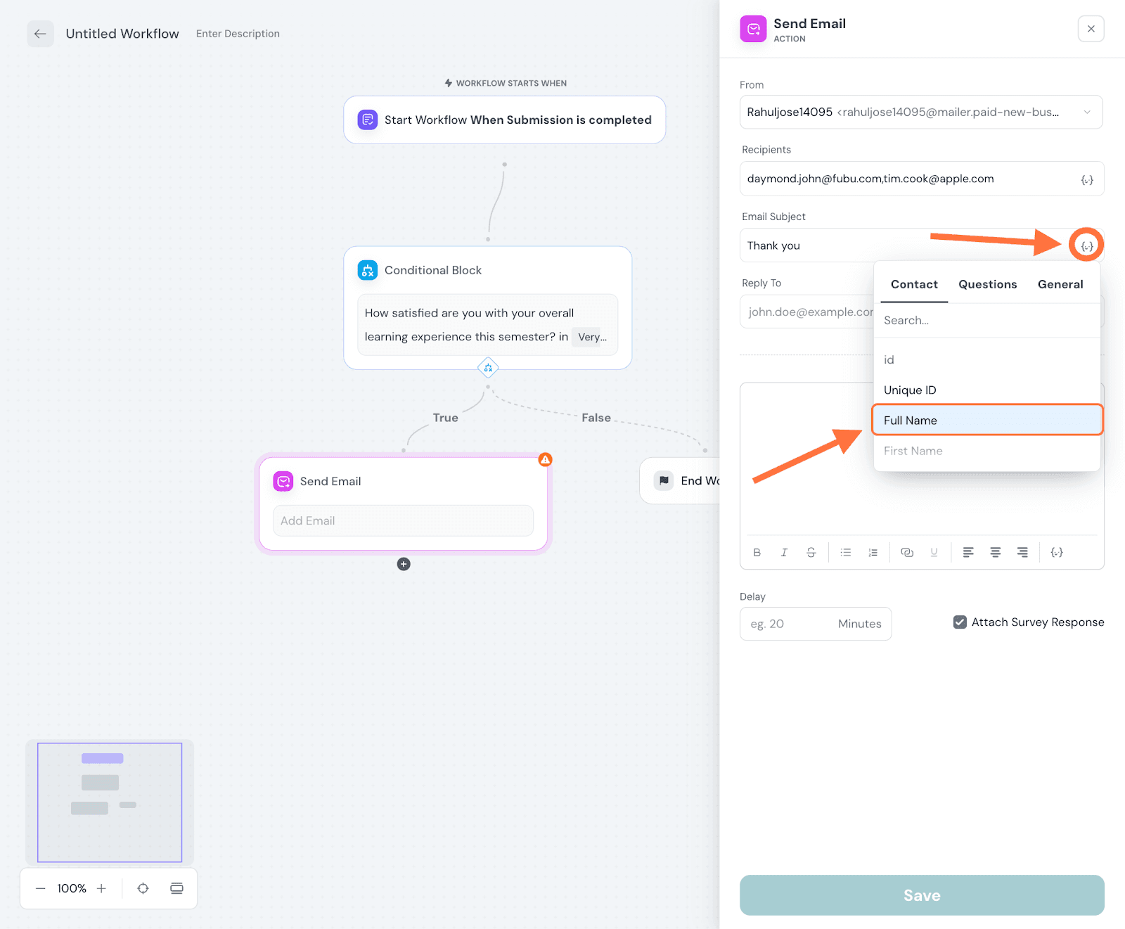This screenshot has height=929, width=1125.
Task: Click the back arrow beside Untitled Workflow
Action: (x=40, y=34)
